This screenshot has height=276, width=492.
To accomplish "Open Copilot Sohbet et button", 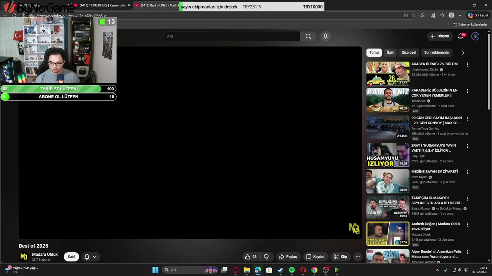I will pyautogui.click(x=478, y=15).
